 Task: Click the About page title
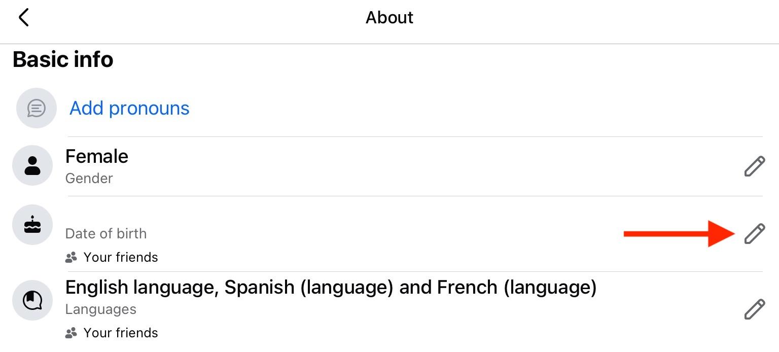(x=389, y=18)
